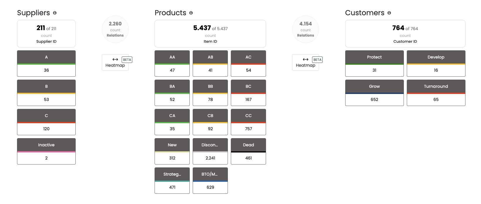Image resolution: width=481 pixels, height=204 pixels.
Task: Filter products by BC category
Action: tap(248, 92)
